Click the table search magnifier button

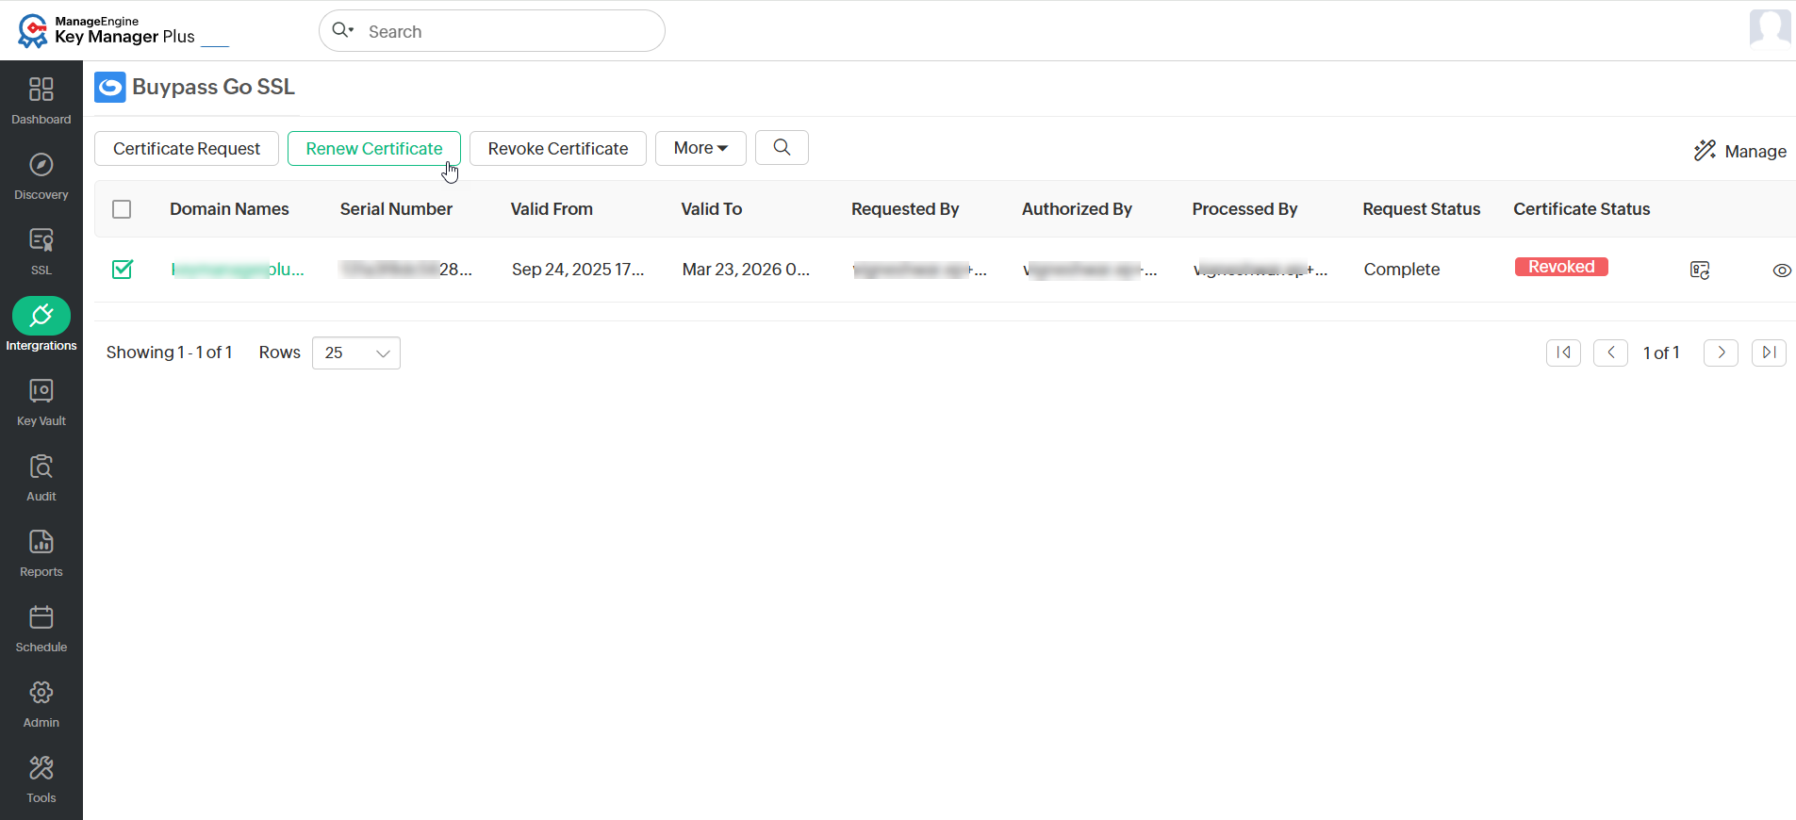click(x=782, y=148)
